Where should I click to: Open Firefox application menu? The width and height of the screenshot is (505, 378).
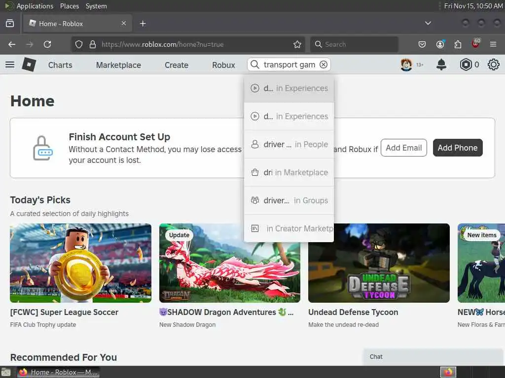(x=493, y=44)
